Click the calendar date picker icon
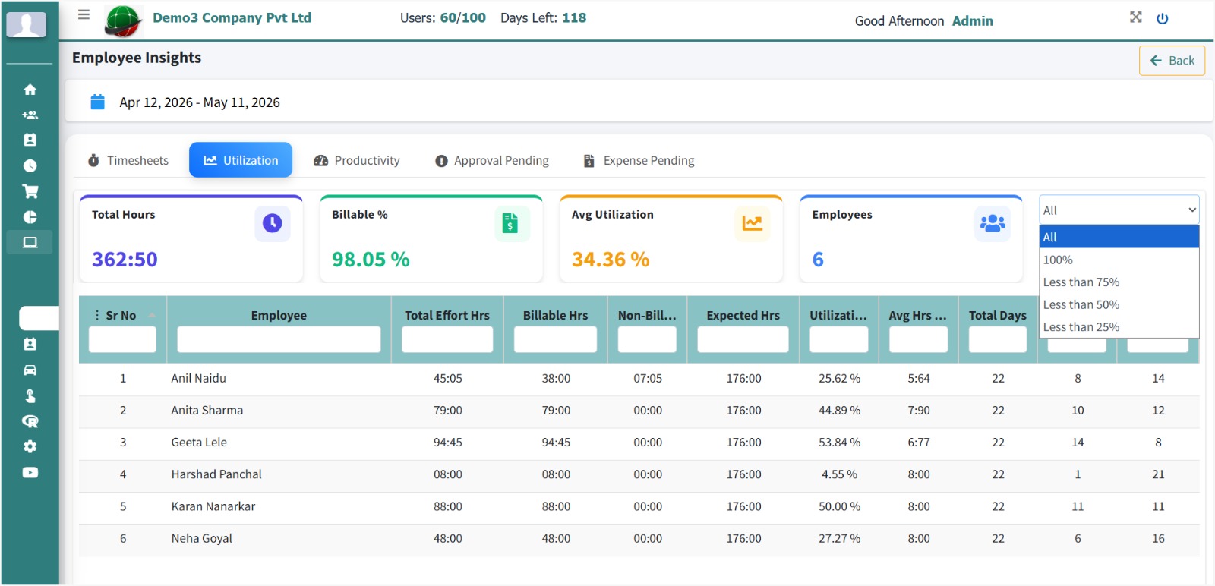1215x586 pixels. [98, 102]
